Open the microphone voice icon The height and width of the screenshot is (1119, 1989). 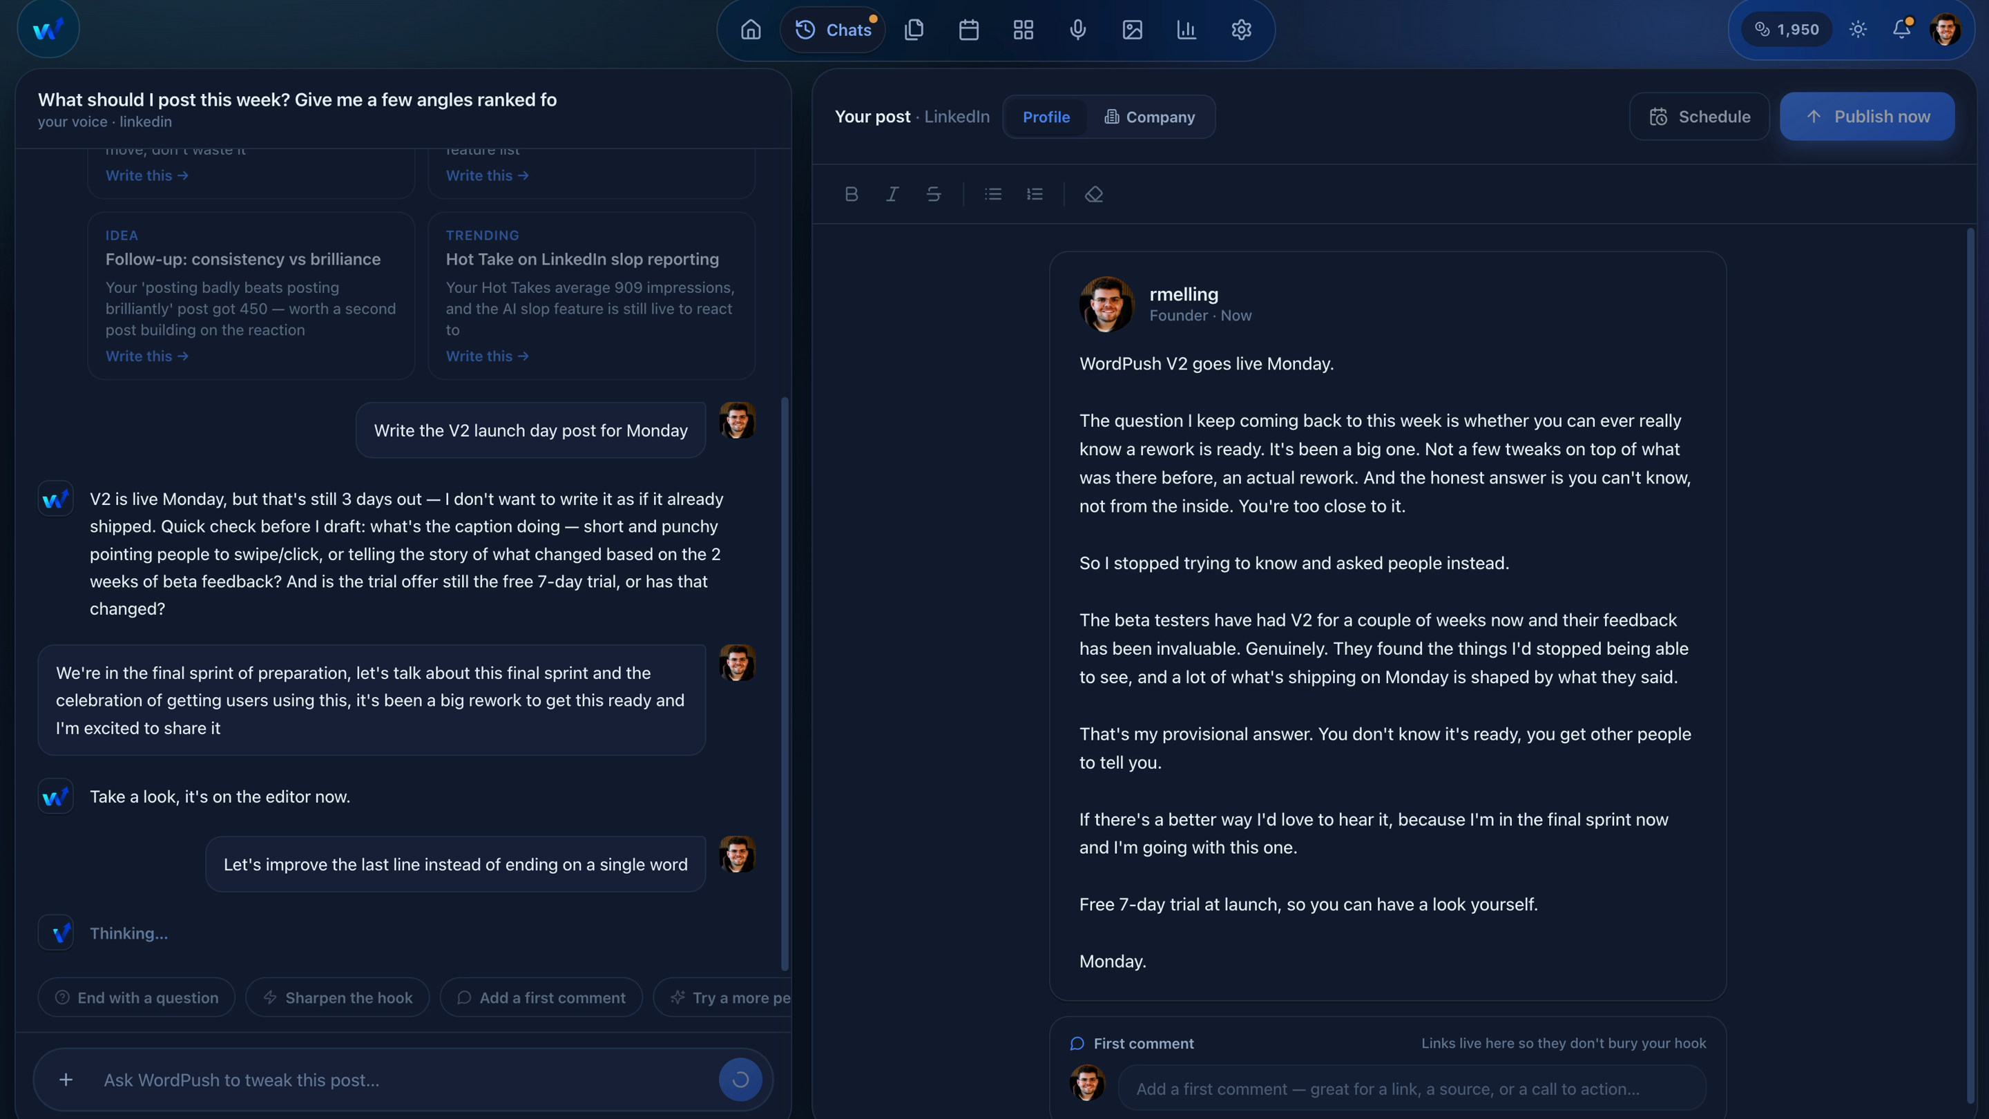click(x=1078, y=30)
